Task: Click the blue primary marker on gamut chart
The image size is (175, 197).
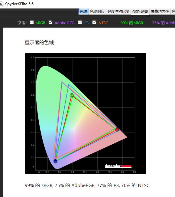Action: 55,161
